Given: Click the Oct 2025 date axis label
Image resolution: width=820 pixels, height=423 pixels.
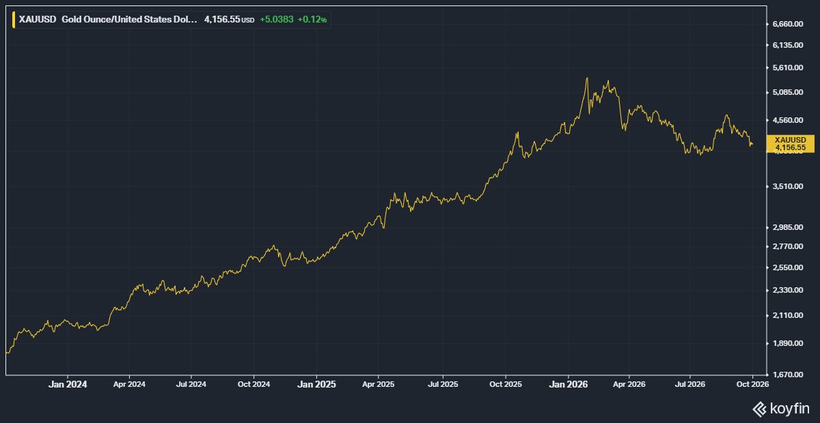Looking at the screenshot, I should point(505,385).
